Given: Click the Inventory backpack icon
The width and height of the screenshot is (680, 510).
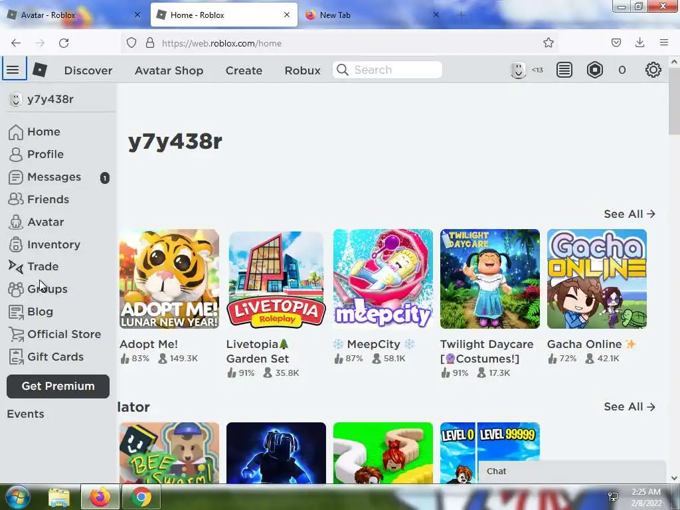Looking at the screenshot, I should (x=16, y=244).
